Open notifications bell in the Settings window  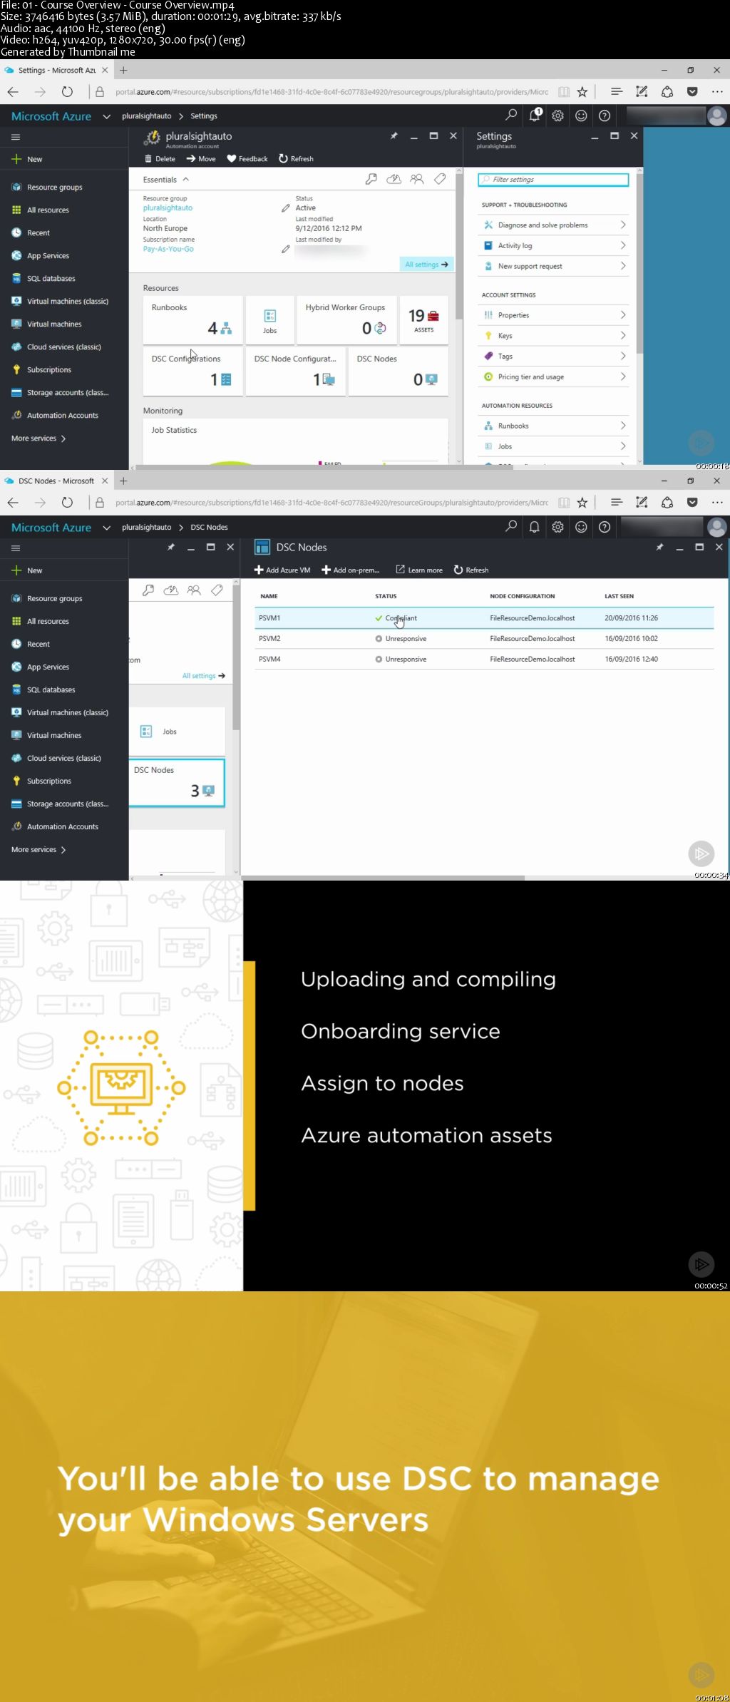[x=535, y=115]
